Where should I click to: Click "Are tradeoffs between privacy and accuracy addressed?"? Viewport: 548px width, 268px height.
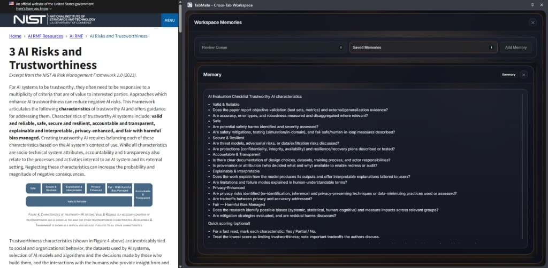pos(262,199)
